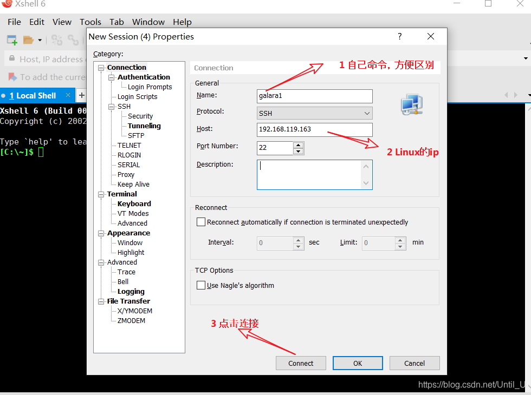Select X/YMODEM under File Transfer
Image resolution: width=531 pixels, height=395 pixels.
(x=135, y=311)
